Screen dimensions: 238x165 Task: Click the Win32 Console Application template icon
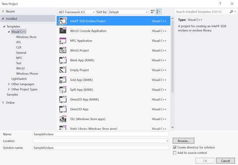(63, 30)
